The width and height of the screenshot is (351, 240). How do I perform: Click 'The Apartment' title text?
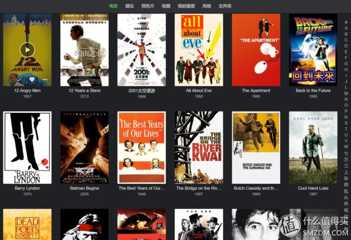tap(256, 91)
